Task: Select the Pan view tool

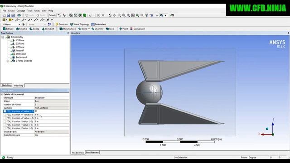Action: 115,15
